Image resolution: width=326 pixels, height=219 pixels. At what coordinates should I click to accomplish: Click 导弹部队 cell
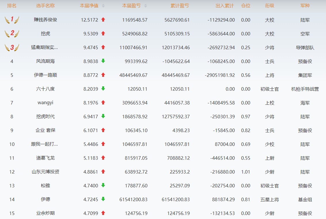pos(305,47)
